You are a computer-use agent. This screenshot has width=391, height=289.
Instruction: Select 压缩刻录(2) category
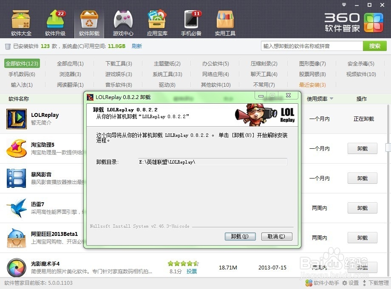(264, 64)
